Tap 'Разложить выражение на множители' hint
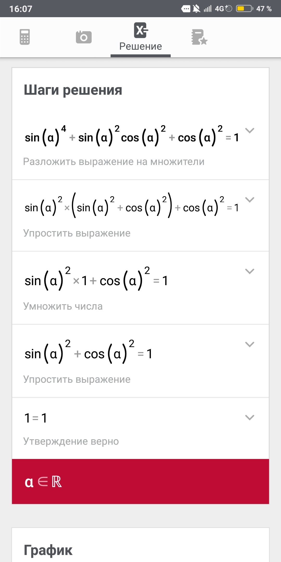The image size is (281, 562). [x=114, y=162]
